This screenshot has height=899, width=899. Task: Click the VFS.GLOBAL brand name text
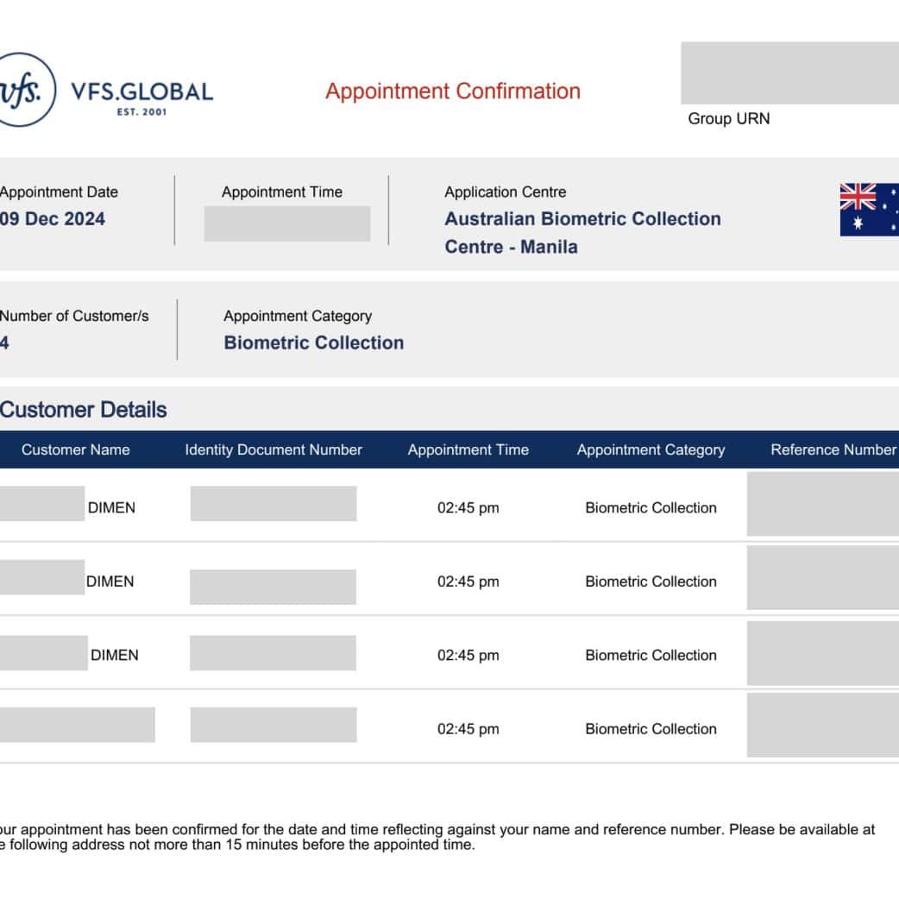[141, 92]
